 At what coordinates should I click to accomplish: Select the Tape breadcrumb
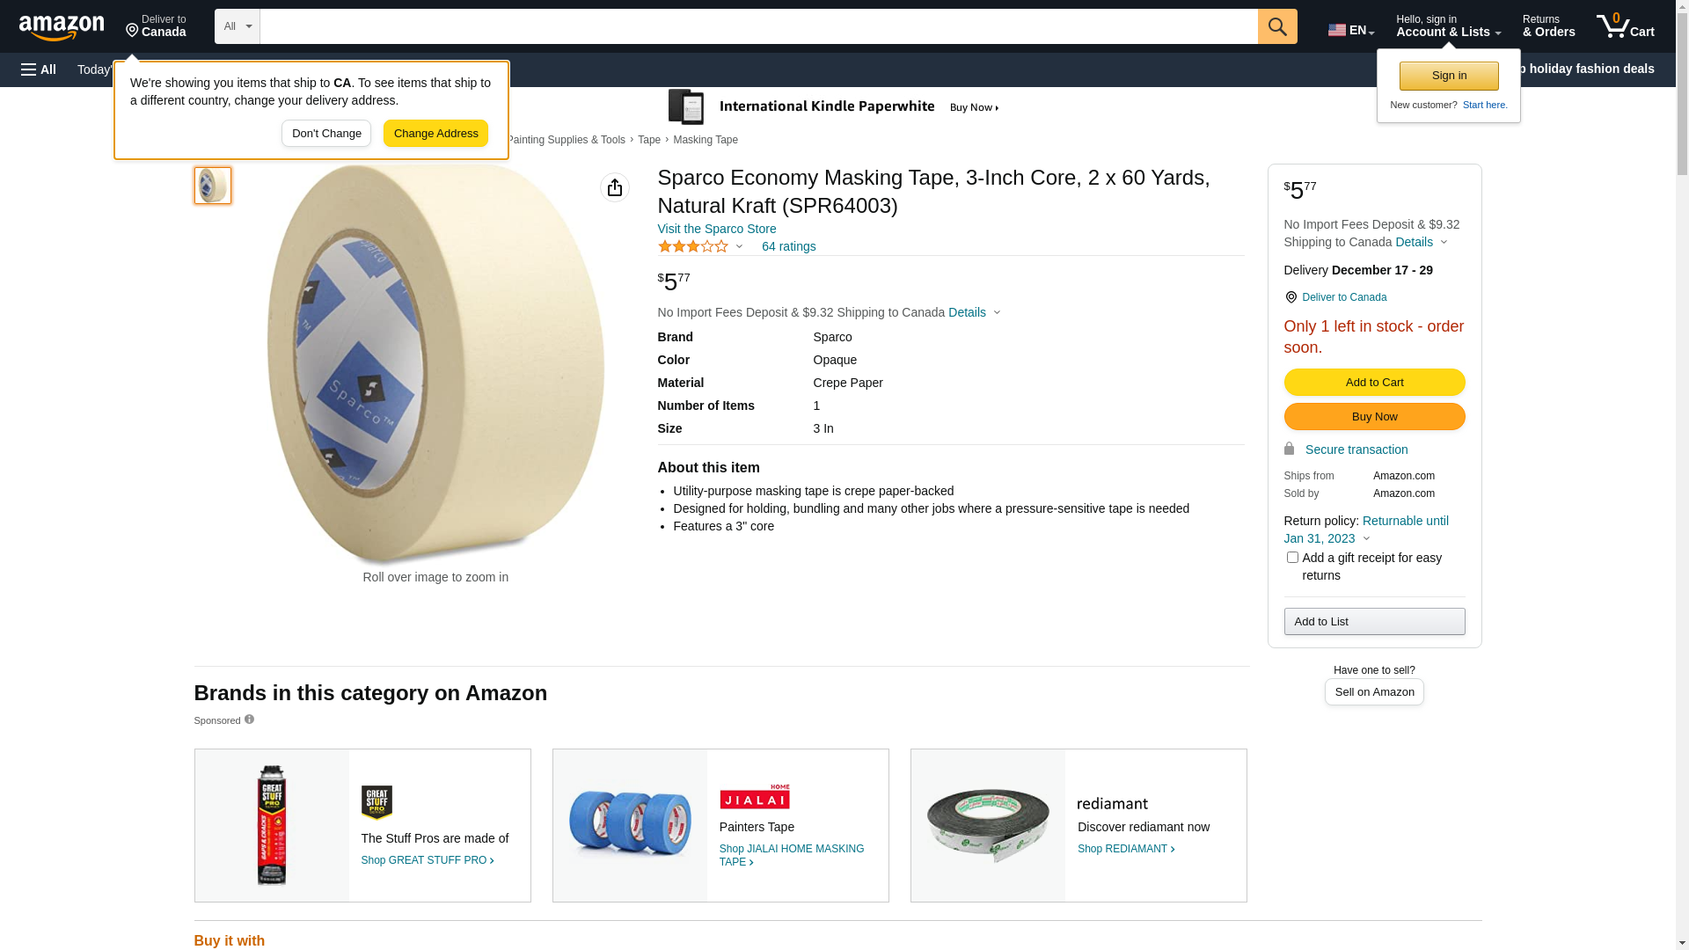point(649,140)
